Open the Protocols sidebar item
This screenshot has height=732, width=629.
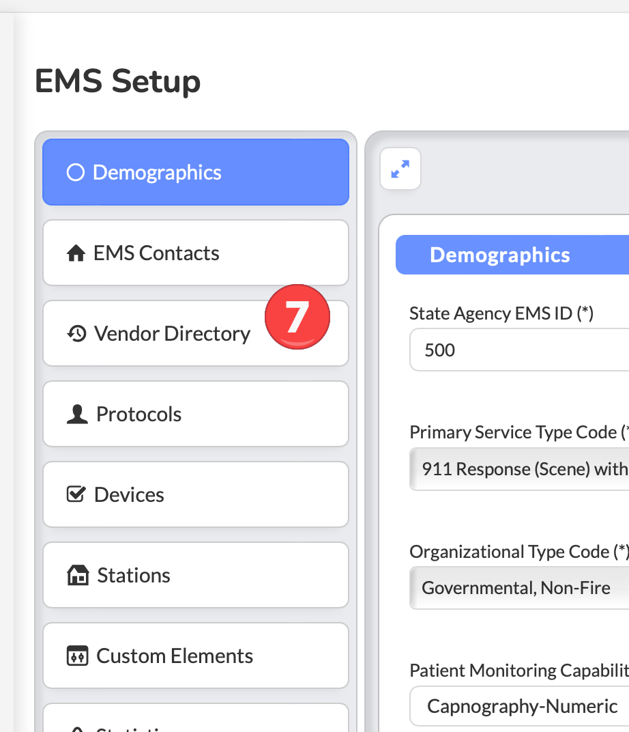click(x=196, y=414)
